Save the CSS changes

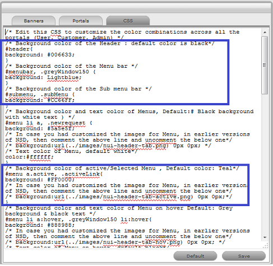pos(244,256)
